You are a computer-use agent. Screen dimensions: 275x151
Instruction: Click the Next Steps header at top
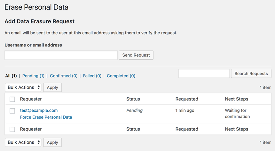(x=237, y=99)
